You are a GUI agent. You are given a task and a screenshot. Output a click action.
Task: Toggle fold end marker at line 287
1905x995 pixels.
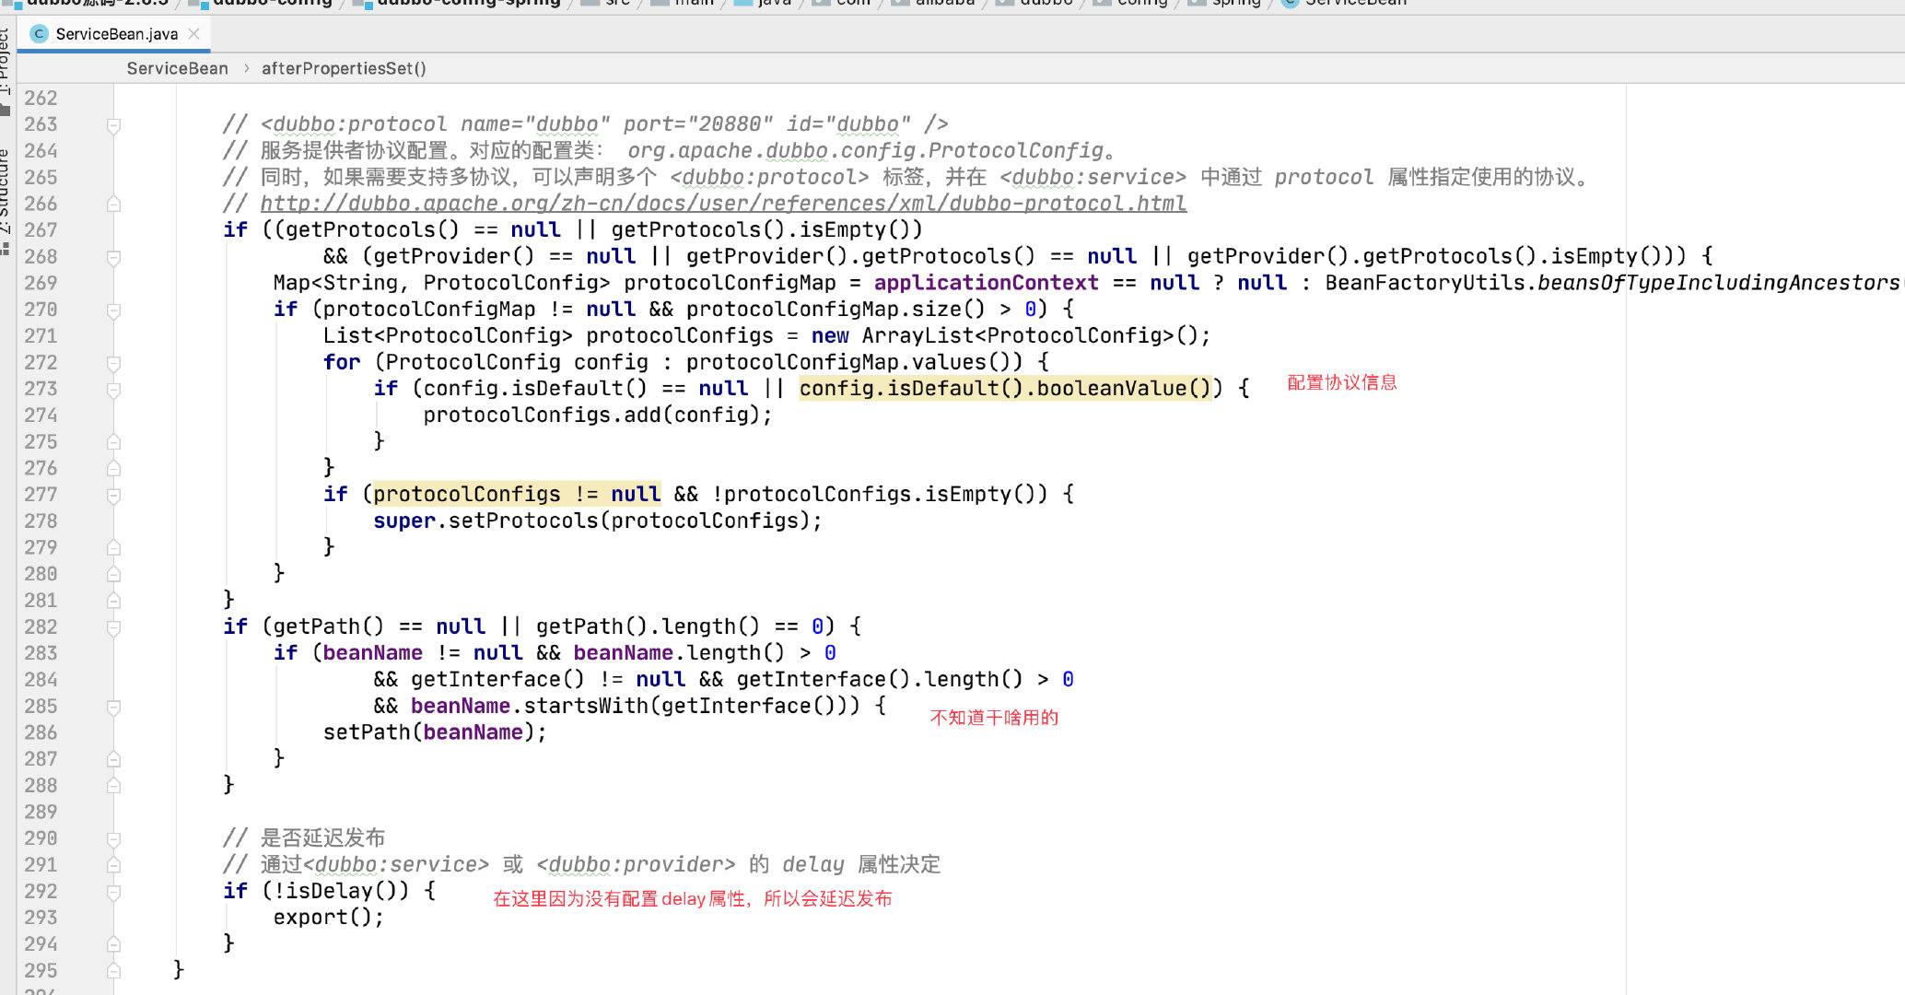[113, 760]
